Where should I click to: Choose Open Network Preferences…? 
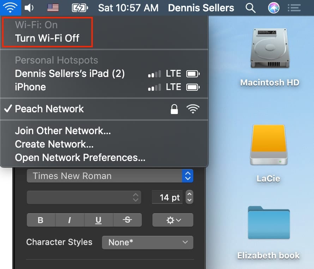(80, 157)
